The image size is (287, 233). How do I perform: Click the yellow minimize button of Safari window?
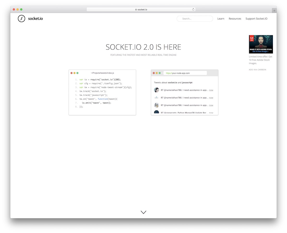click(17, 9)
